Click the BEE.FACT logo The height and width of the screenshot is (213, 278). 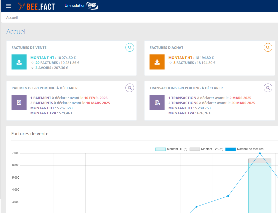point(36,6)
